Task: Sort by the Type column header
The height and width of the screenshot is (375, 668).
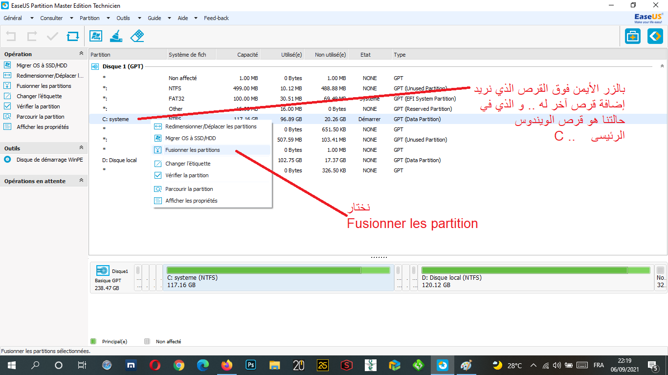Action: click(x=529, y=55)
